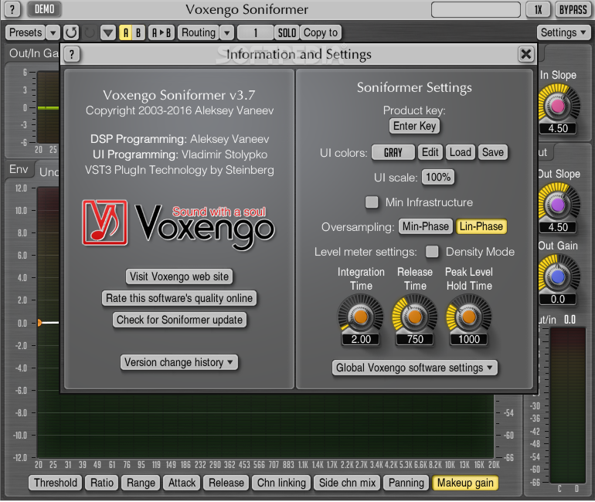The height and width of the screenshot is (502, 595).
Task: Click the Enter Key button
Action: click(414, 126)
